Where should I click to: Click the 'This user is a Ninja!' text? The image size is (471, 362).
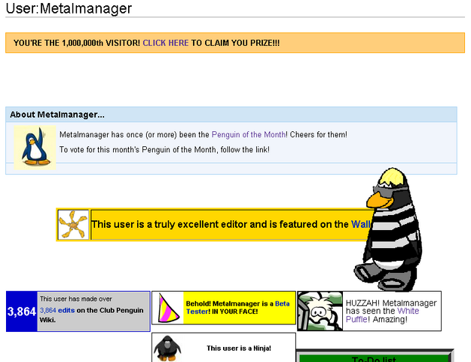pos(239,348)
